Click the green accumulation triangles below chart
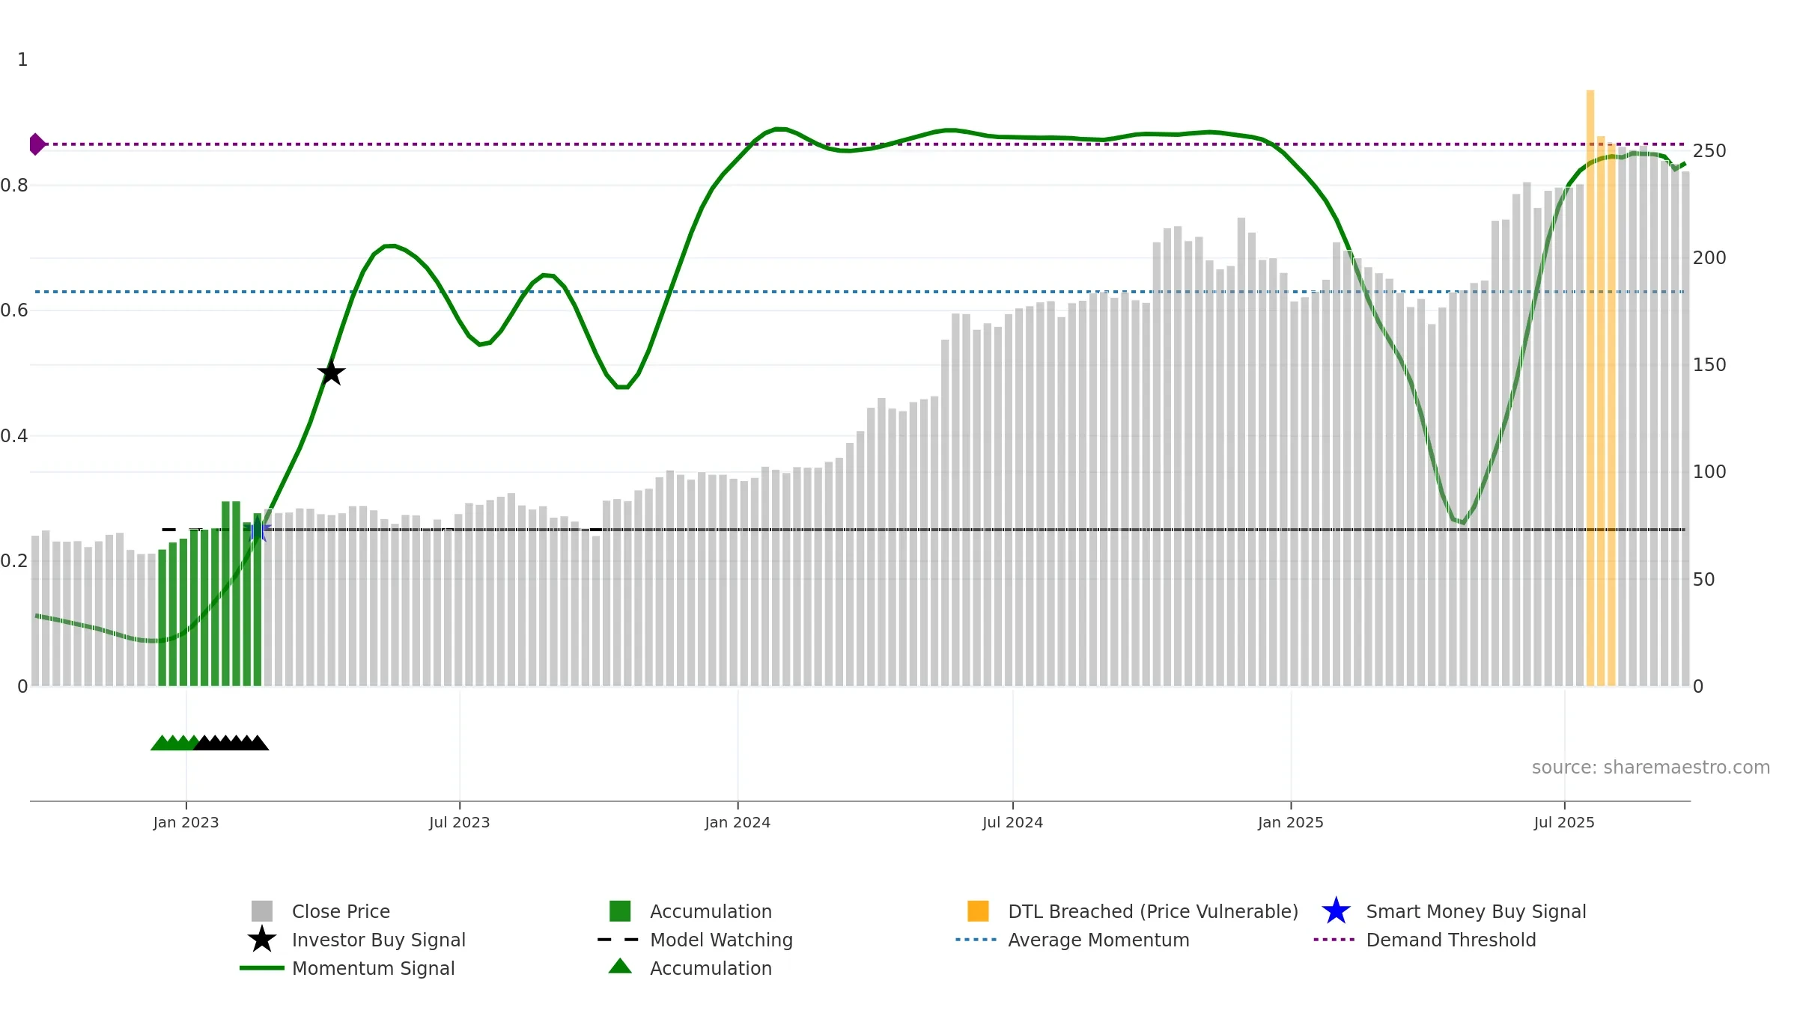The width and height of the screenshot is (1797, 1010). [x=174, y=743]
